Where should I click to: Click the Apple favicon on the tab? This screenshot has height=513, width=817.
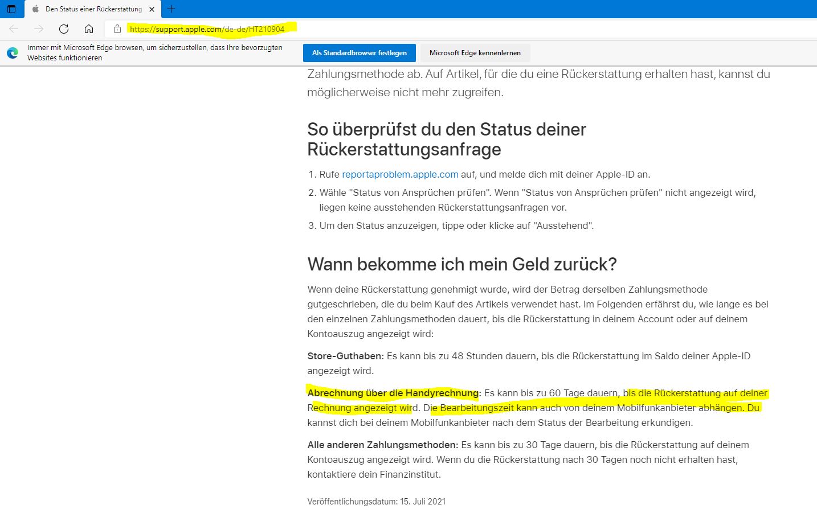click(35, 9)
